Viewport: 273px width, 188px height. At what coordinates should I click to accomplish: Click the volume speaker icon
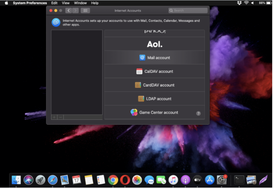(x=253, y=3)
